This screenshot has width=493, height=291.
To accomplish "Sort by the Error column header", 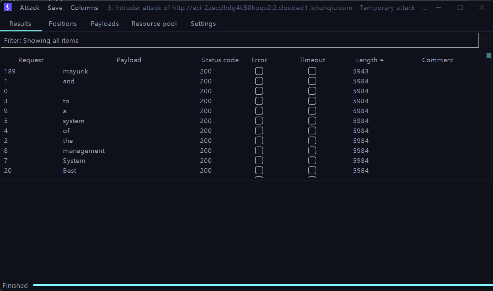I will [x=259, y=60].
